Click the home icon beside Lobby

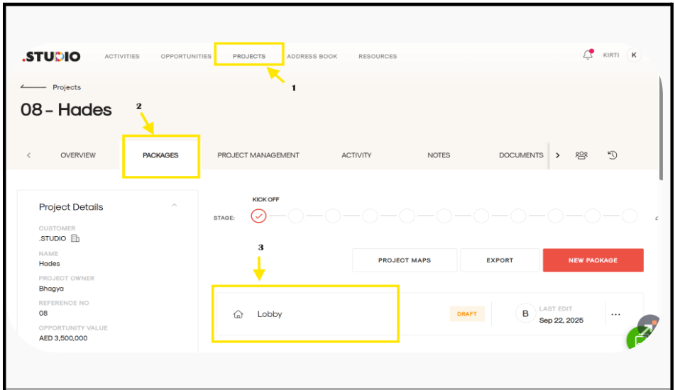[238, 314]
